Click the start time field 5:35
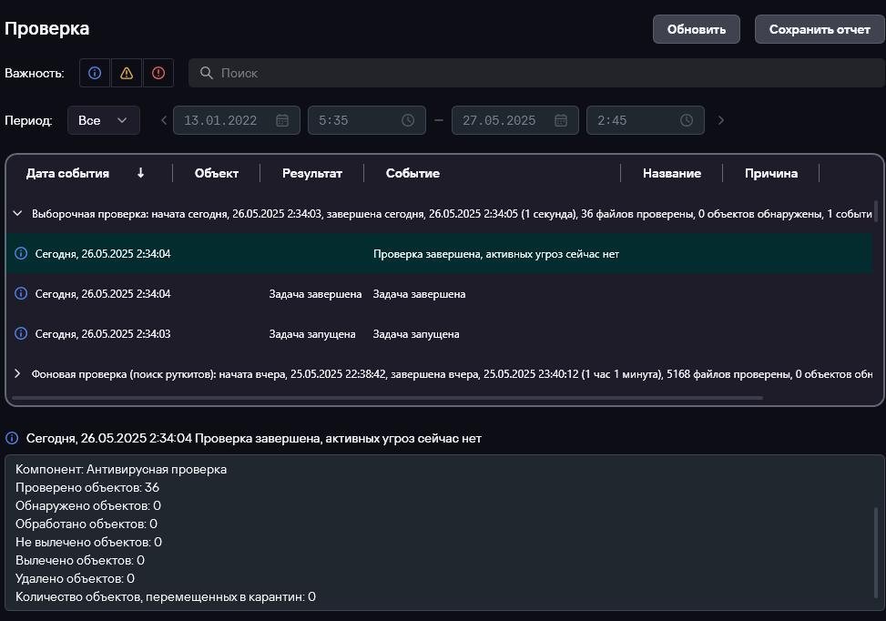The height and width of the screenshot is (621, 886). pyautogui.click(x=367, y=120)
